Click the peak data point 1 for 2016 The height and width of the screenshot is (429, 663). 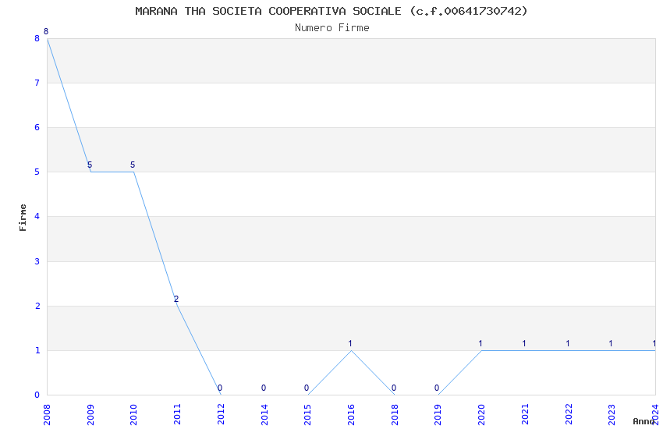350,344
